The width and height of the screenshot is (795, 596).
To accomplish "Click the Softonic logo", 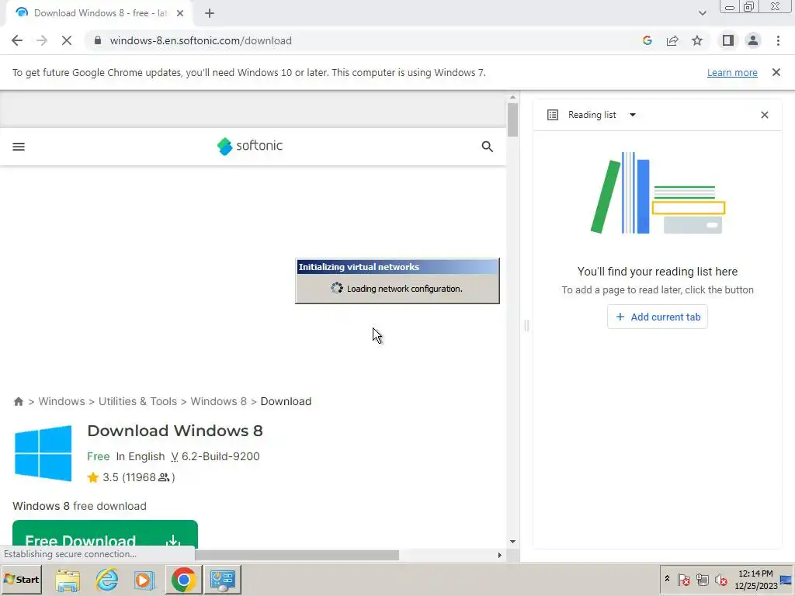I will [249, 146].
